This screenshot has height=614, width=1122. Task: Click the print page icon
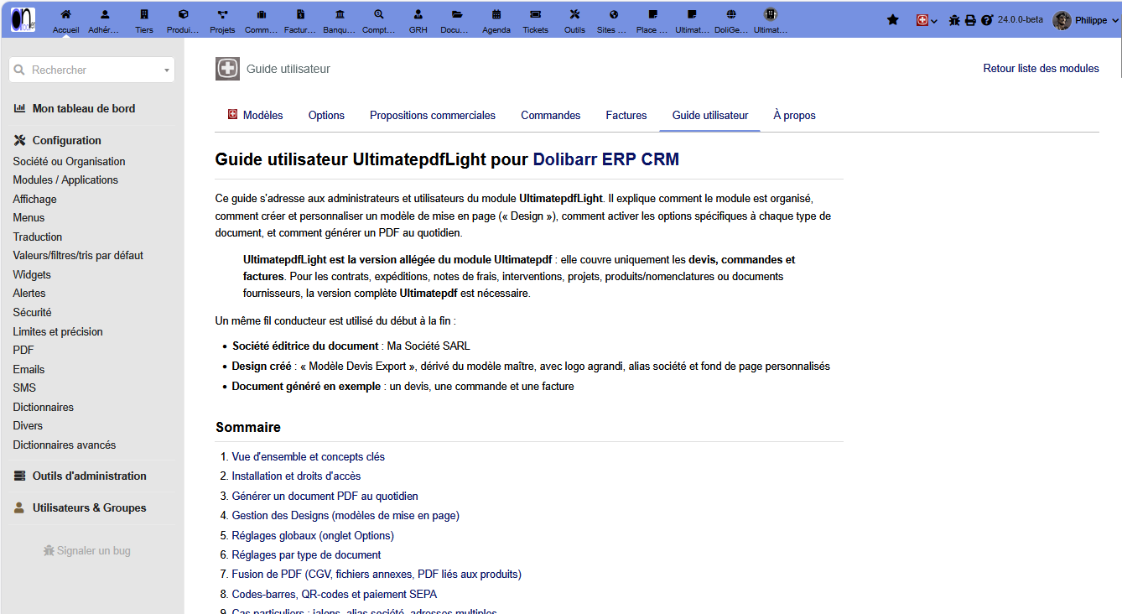[970, 20]
